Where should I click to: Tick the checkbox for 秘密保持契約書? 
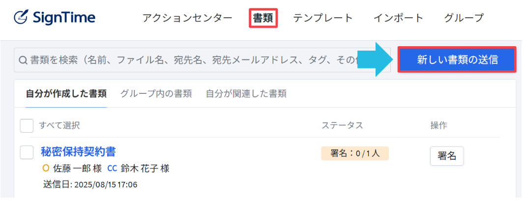coord(27,152)
